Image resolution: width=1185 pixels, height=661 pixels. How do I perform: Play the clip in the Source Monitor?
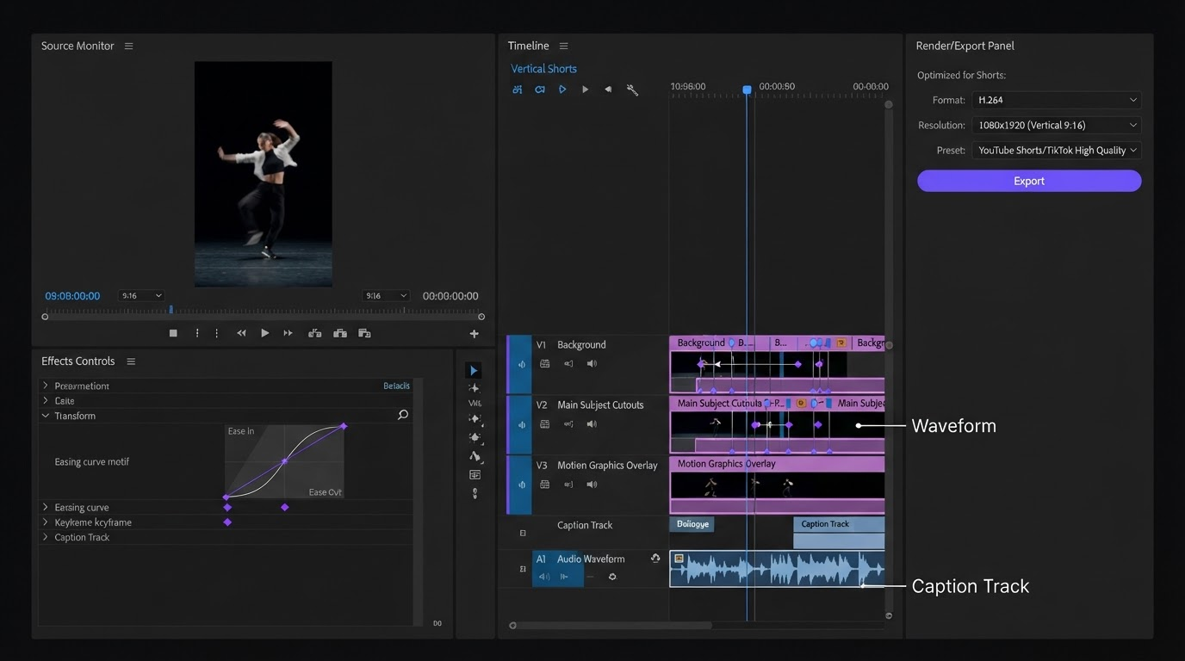(264, 333)
